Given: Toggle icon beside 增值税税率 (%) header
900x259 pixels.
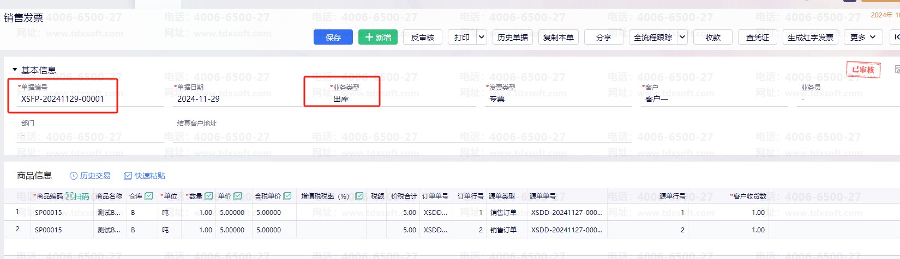Looking at the screenshot, I should pyautogui.click(x=359, y=196).
